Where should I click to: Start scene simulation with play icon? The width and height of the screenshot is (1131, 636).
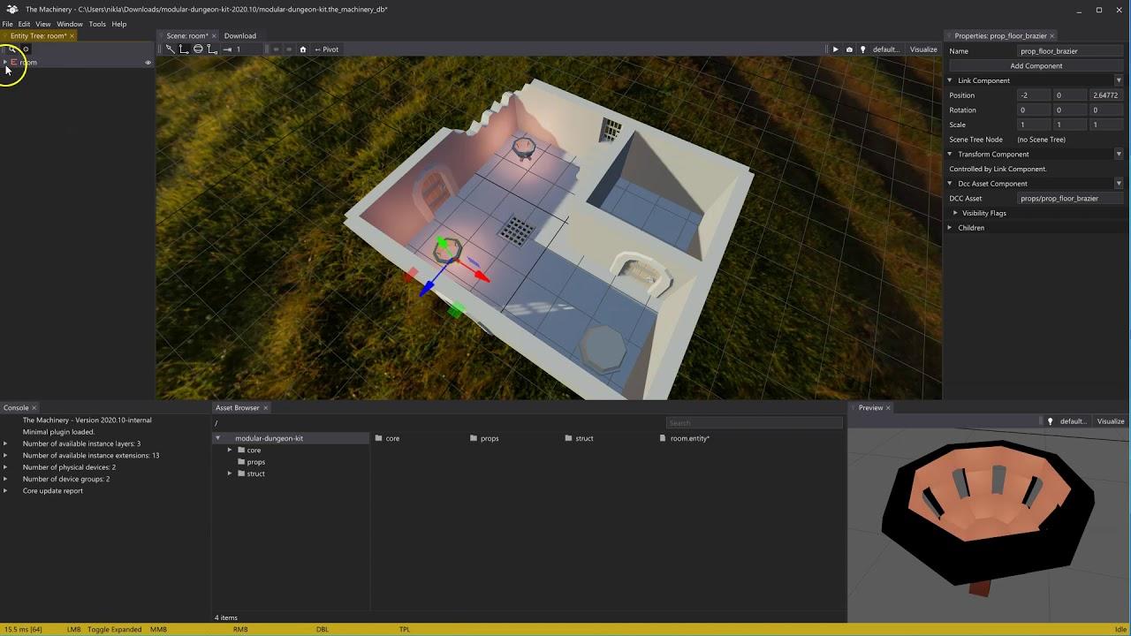point(835,49)
